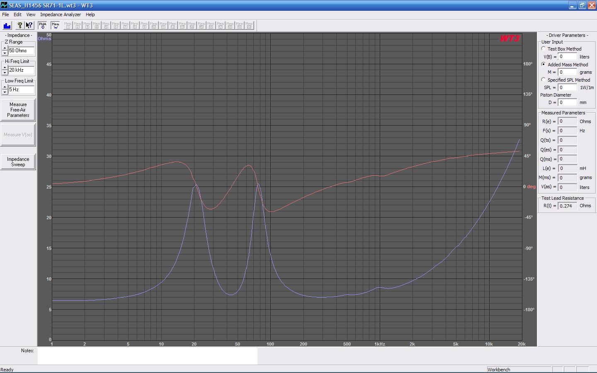The width and height of the screenshot is (597, 373).
Task: Click the Notes text area
Action: pos(148,356)
